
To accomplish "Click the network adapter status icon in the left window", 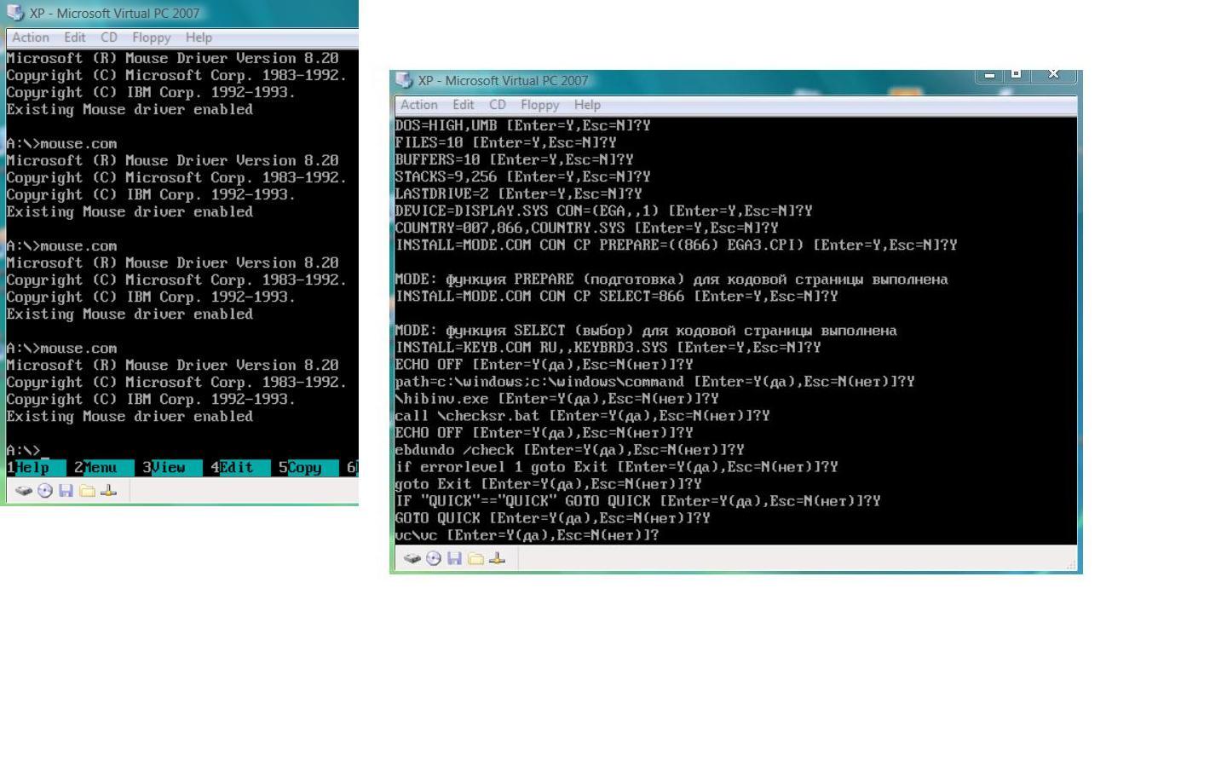I will (x=108, y=491).
